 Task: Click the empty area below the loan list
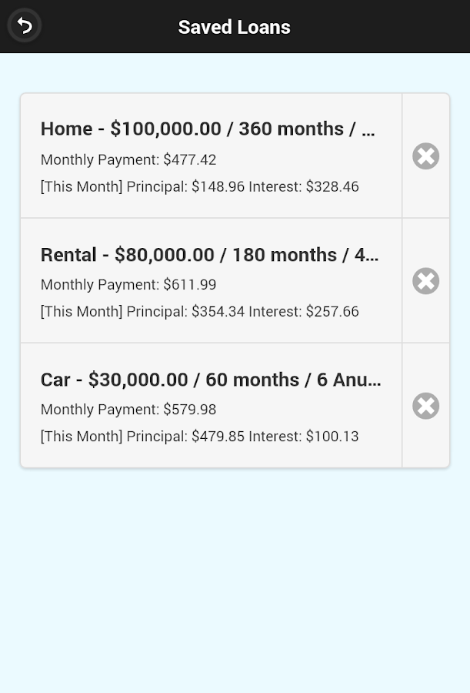pyautogui.click(x=235, y=577)
